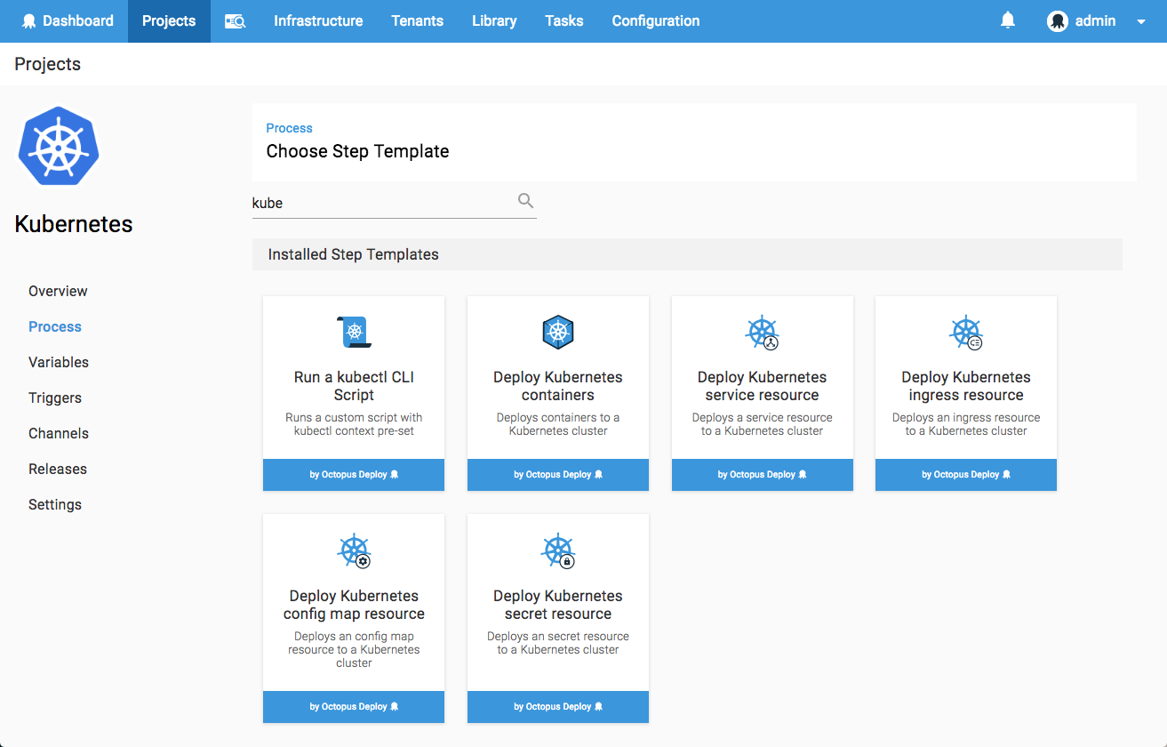Click the admin avatar icon
The image size is (1167, 747).
[1058, 20]
